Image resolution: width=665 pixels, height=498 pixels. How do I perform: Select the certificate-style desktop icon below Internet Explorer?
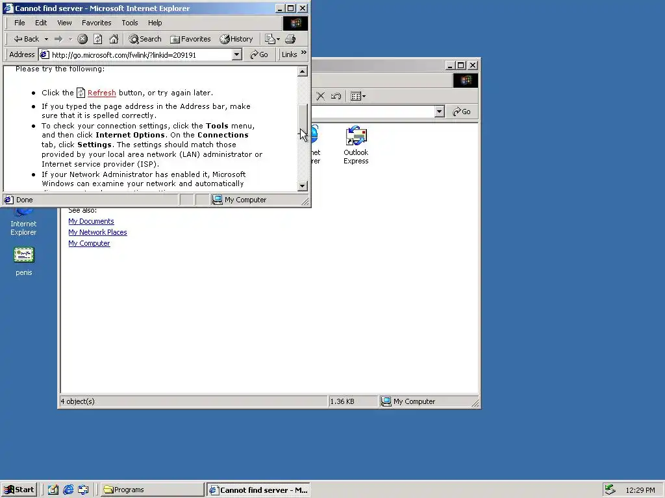(24, 262)
